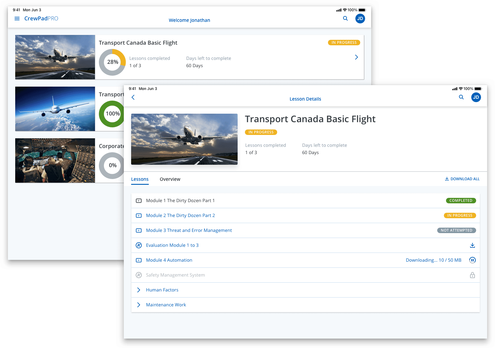Click Transport Canada Basic Flight card title
This screenshot has width=495, height=348.
138,43
